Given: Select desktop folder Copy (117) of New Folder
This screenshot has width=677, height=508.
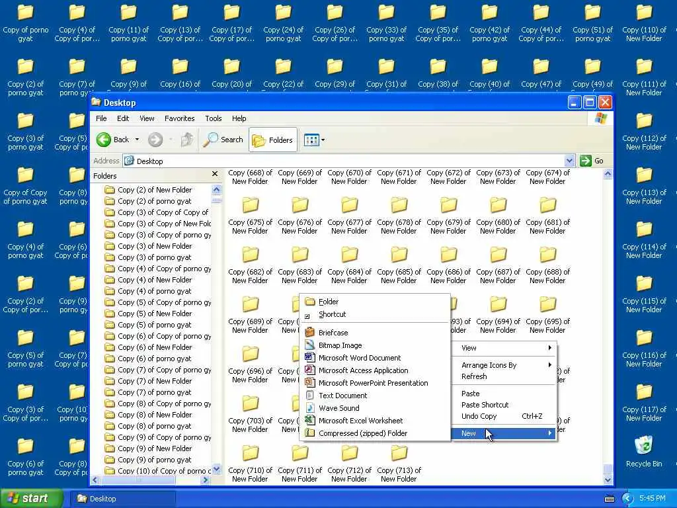Looking at the screenshot, I should pyautogui.click(x=644, y=403).
